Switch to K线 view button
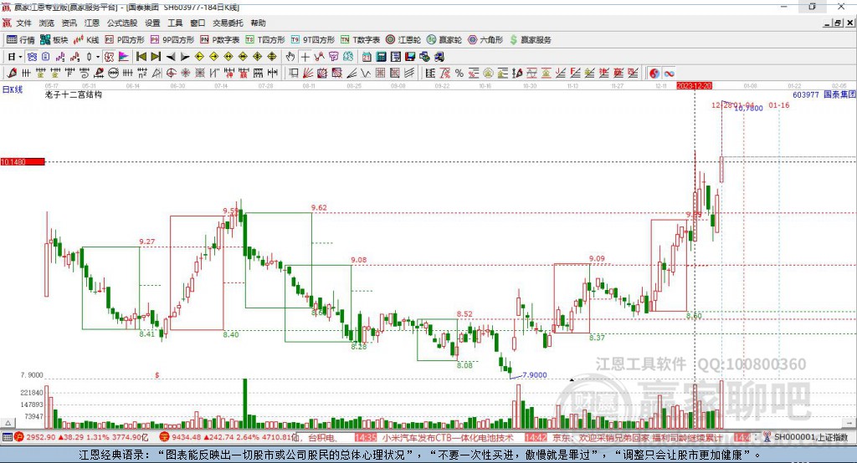The height and width of the screenshot is (463, 857). click(x=87, y=40)
